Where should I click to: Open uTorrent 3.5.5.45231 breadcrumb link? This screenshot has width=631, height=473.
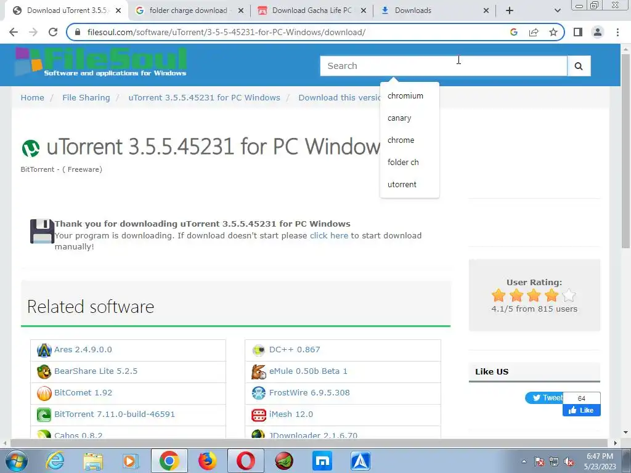click(205, 98)
